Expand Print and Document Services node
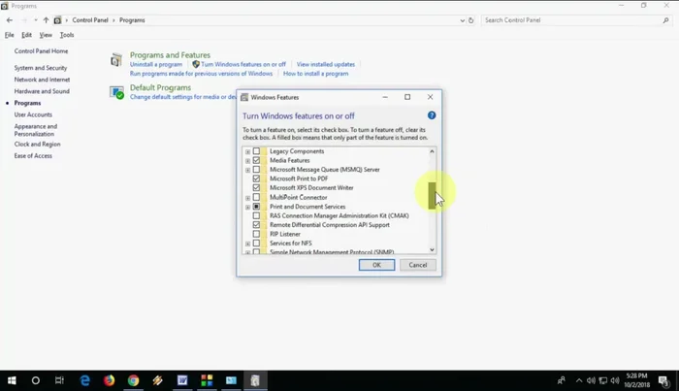The width and height of the screenshot is (679, 391). [x=247, y=207]
